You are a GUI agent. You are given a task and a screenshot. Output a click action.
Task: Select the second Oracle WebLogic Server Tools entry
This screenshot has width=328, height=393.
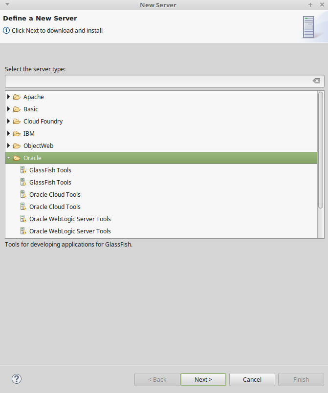70,231
